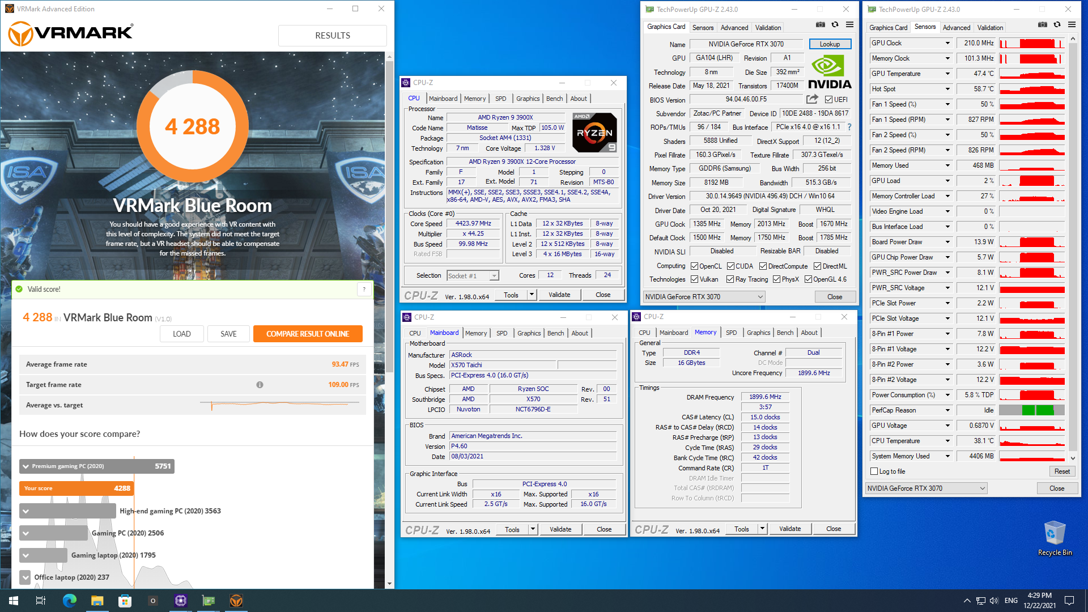Open Bench tab in CPU-Z CPU window
Viewport: 1088px width, 612px height.
(554, 99)
